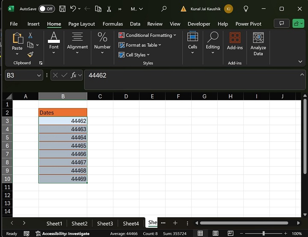308x237 pixels.
Task: Click the search magnifier in title bar
Action: pos(164,9)
